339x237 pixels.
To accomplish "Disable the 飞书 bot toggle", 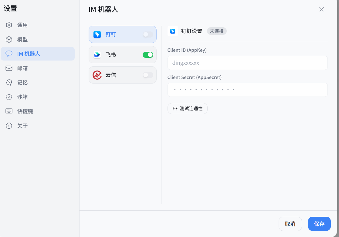I will (148, 54).
